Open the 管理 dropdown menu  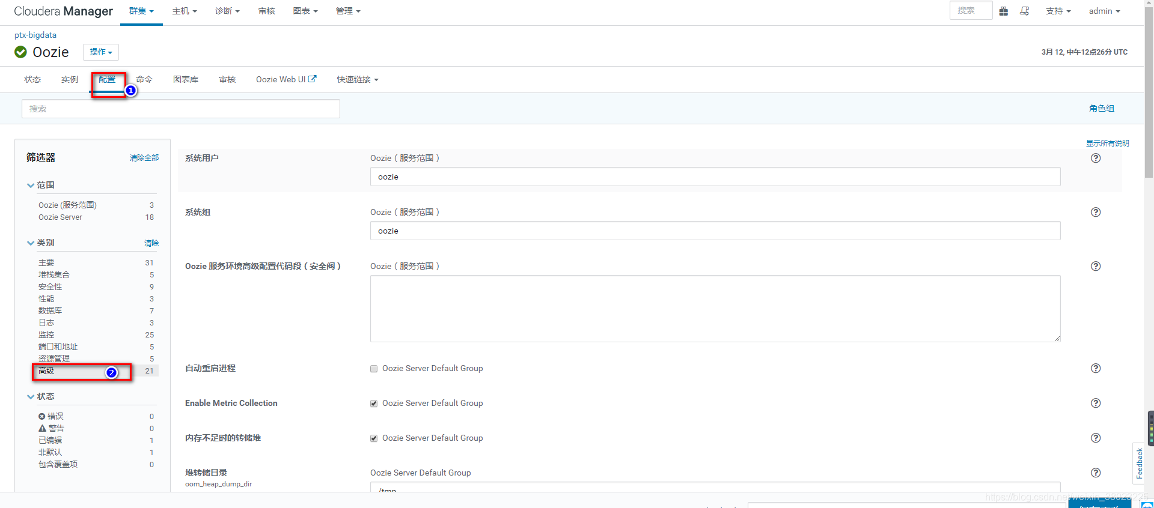coord(348,11)
